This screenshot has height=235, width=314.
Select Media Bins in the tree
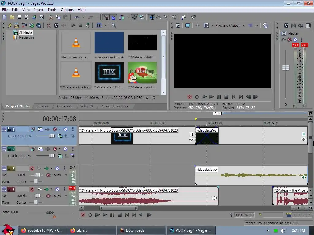pyautogui.click(x=27, y=37)
